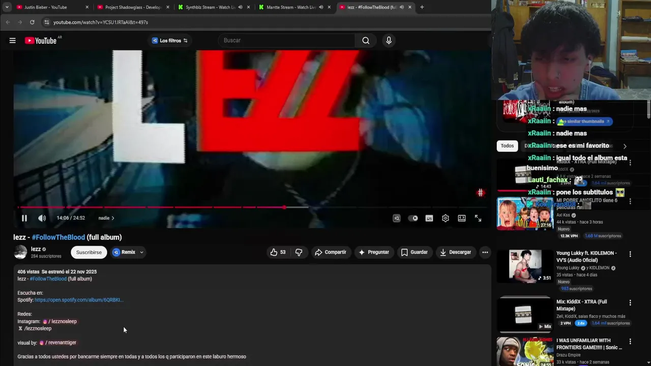This screenshot has width=651, height=366.
Task: Download video with Descargar button
Action: 455,252
